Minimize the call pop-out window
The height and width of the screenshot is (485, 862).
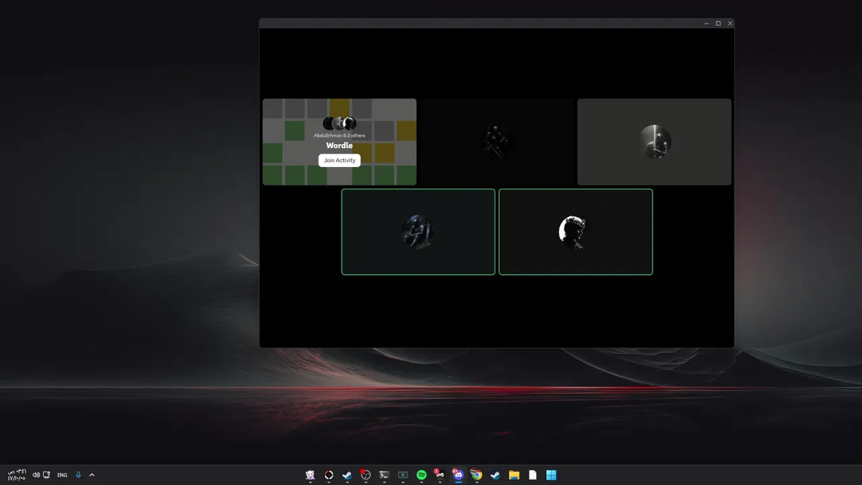pos(706,24)
